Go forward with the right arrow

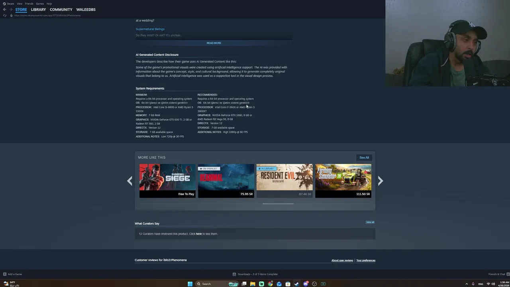click(10, 10)
